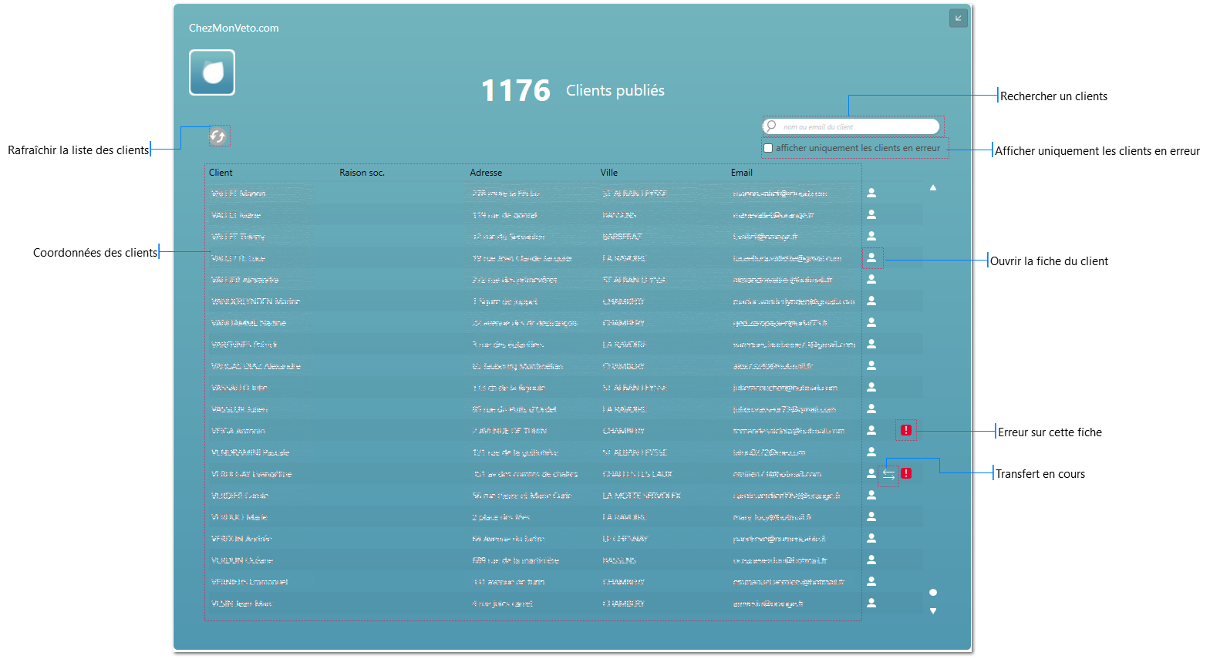Screen dimensions: 1210x659
Task: Select the VISIN Jean Marc name cell
Action: coord(241,604)
